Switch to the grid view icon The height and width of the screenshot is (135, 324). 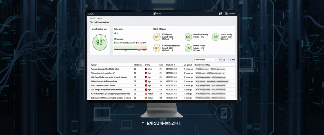[x=224, y=59]
